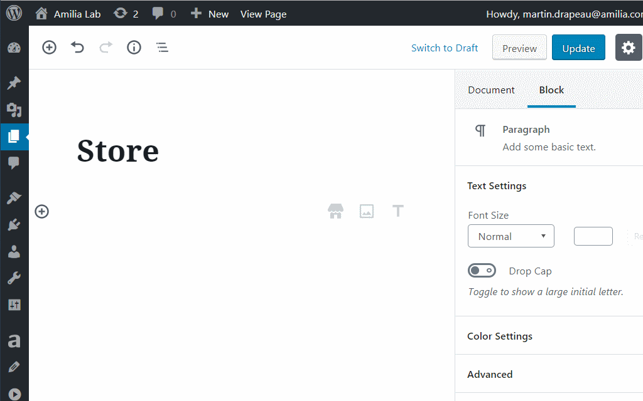Insert heading block via T shortcut
Screen dimensions: 643x401
(397, 211)
